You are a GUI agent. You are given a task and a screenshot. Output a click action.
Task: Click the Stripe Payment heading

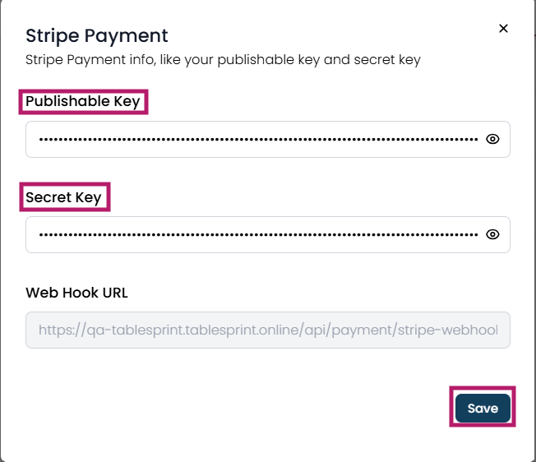[97, 36]
